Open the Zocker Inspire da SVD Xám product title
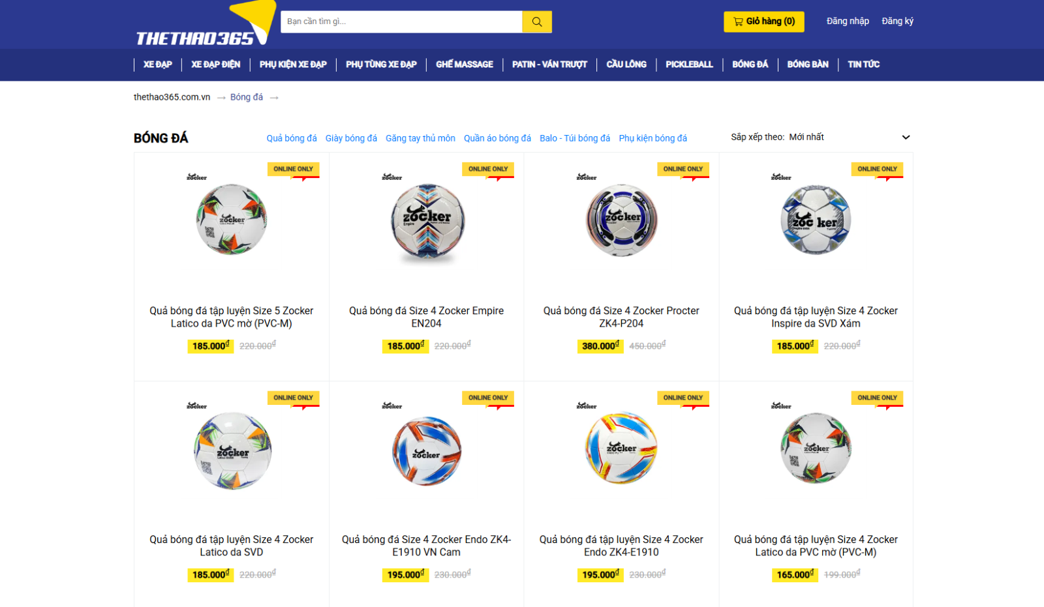The image size is (1044, 607). click(816, 317)
